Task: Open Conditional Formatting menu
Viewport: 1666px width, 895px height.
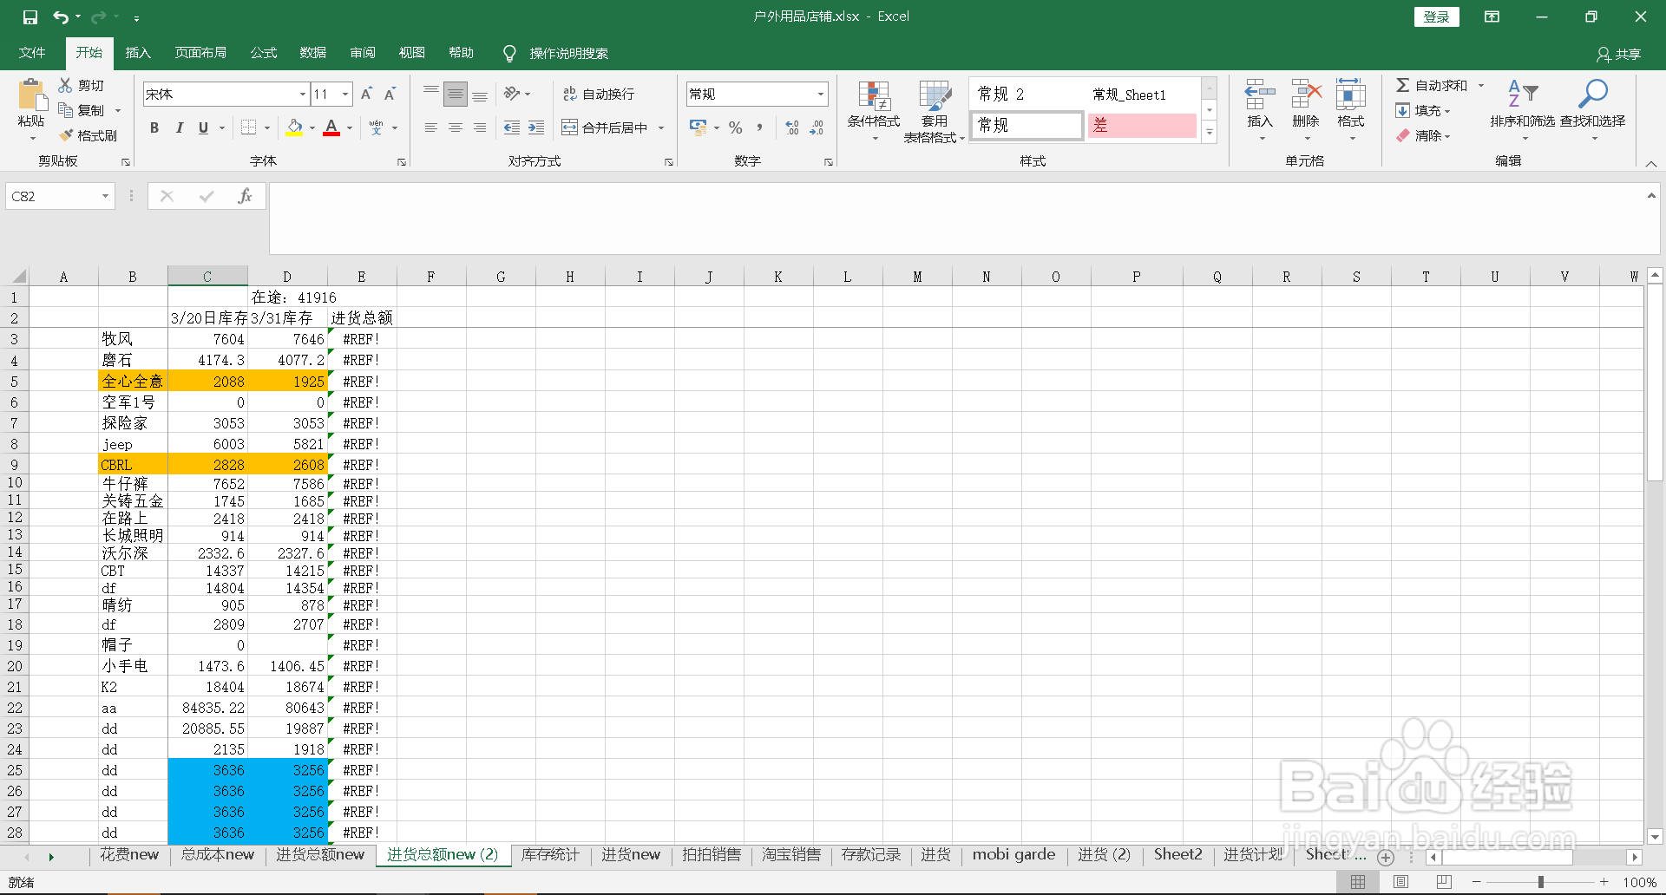Action: 874,111
